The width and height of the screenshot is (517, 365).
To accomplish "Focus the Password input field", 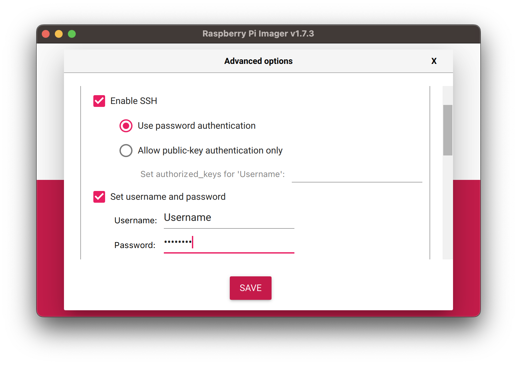I will 229,243.
